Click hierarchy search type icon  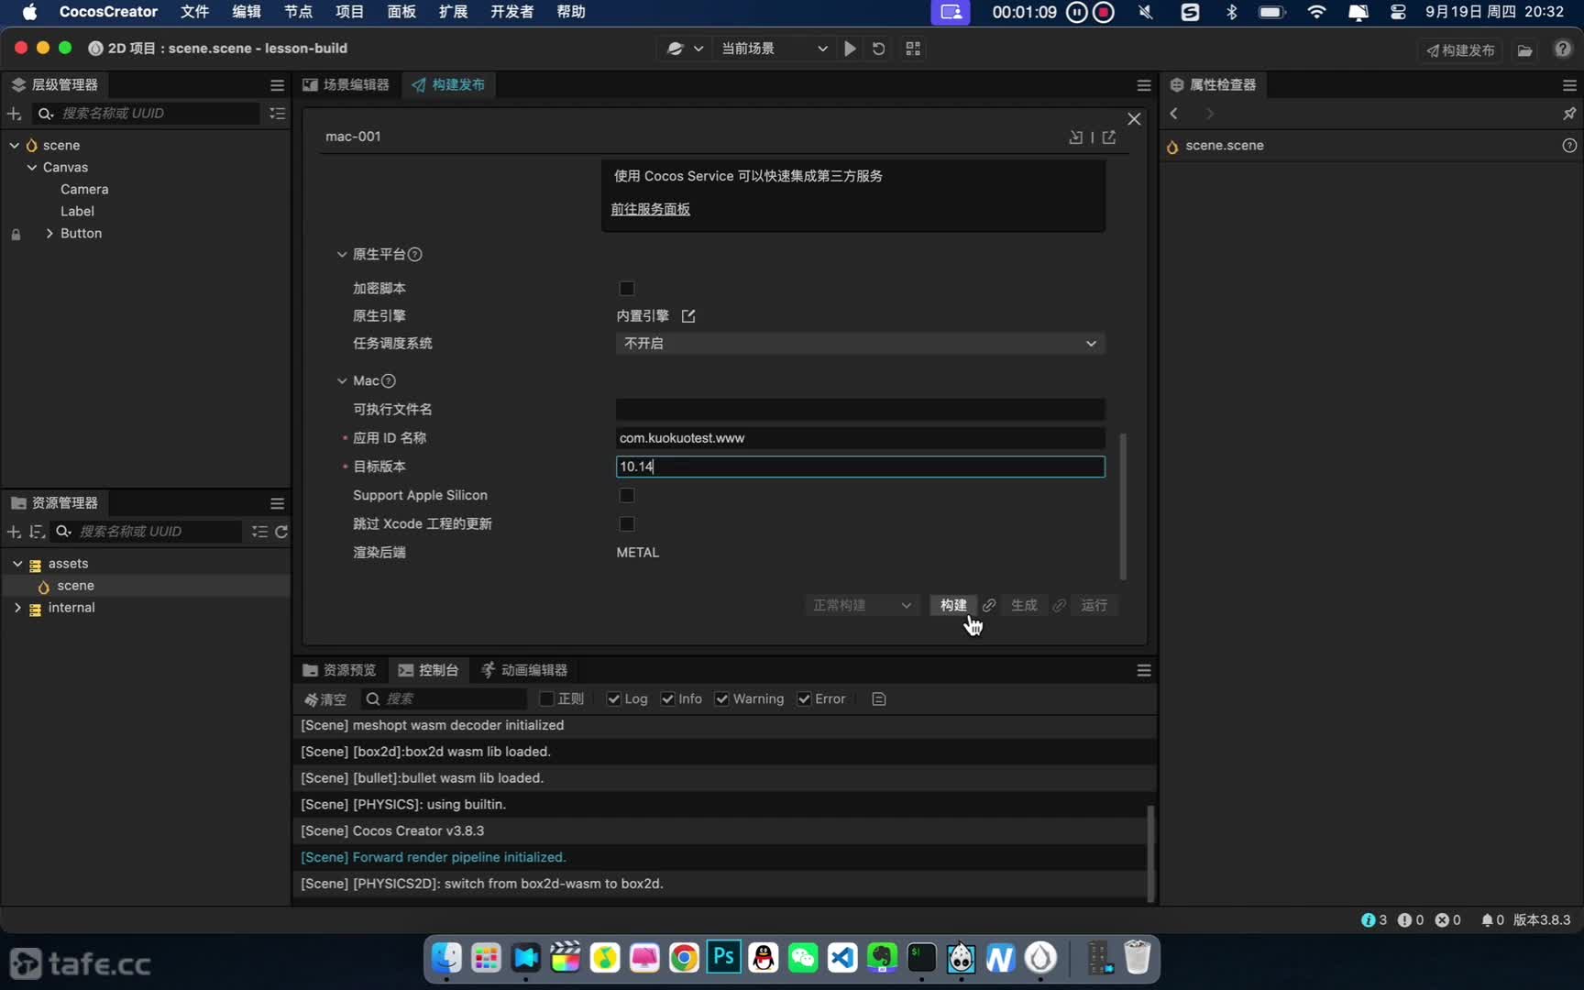[x=45, y=114]
